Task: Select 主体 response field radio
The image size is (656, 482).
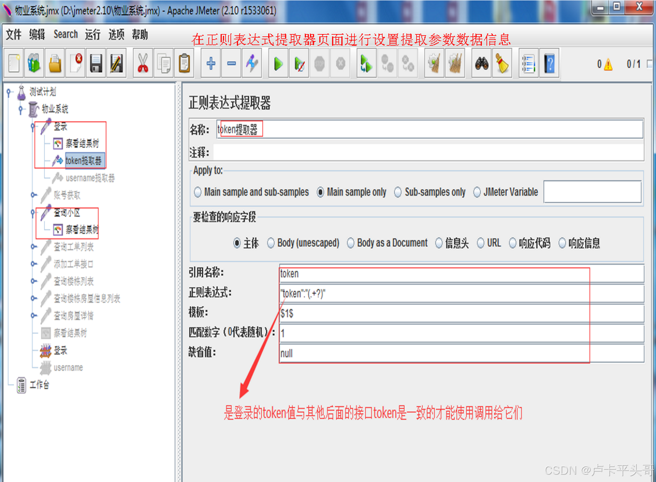Action: pyautogui.click(x=237, y=243)
